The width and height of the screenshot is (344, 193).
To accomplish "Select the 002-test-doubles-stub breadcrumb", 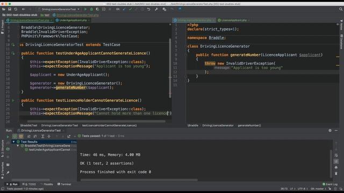I will [20, 15].
